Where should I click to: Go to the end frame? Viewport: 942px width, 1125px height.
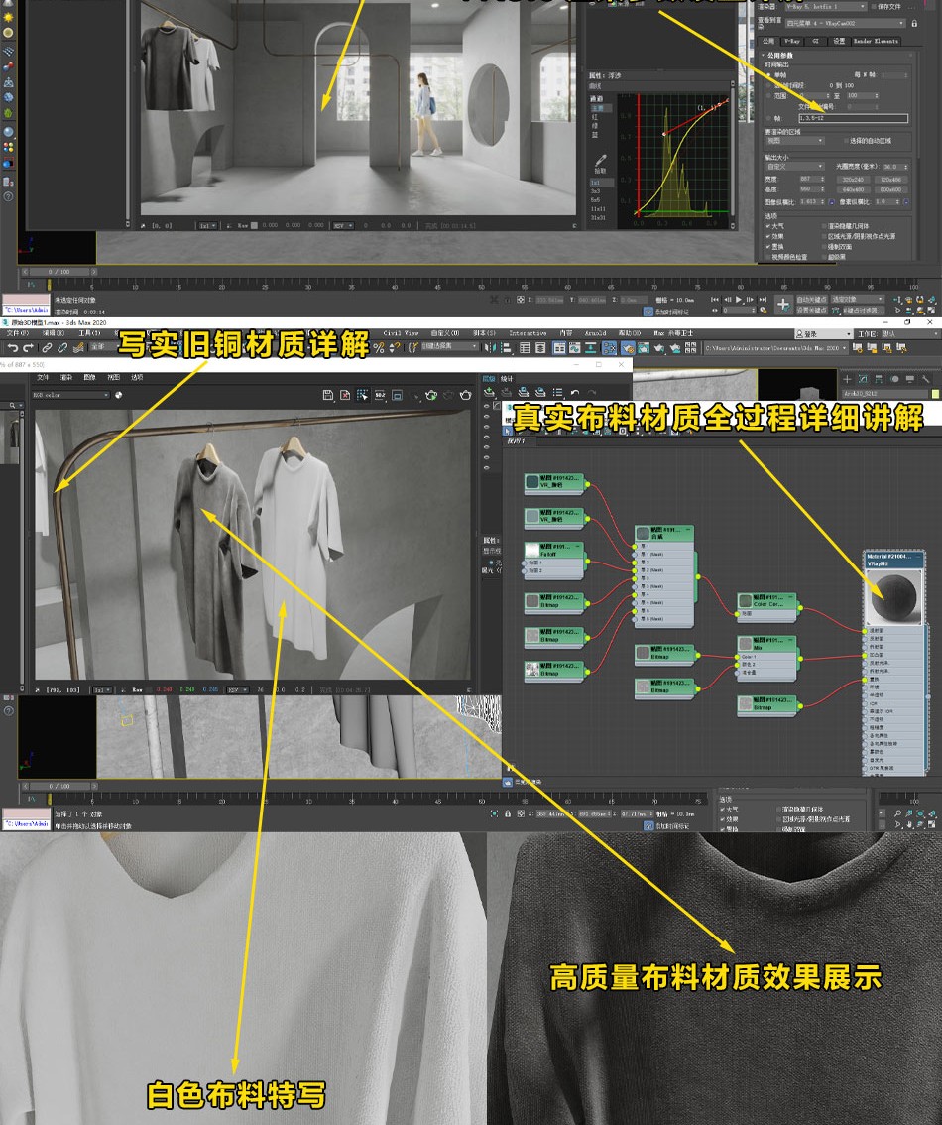pos(763,300)
